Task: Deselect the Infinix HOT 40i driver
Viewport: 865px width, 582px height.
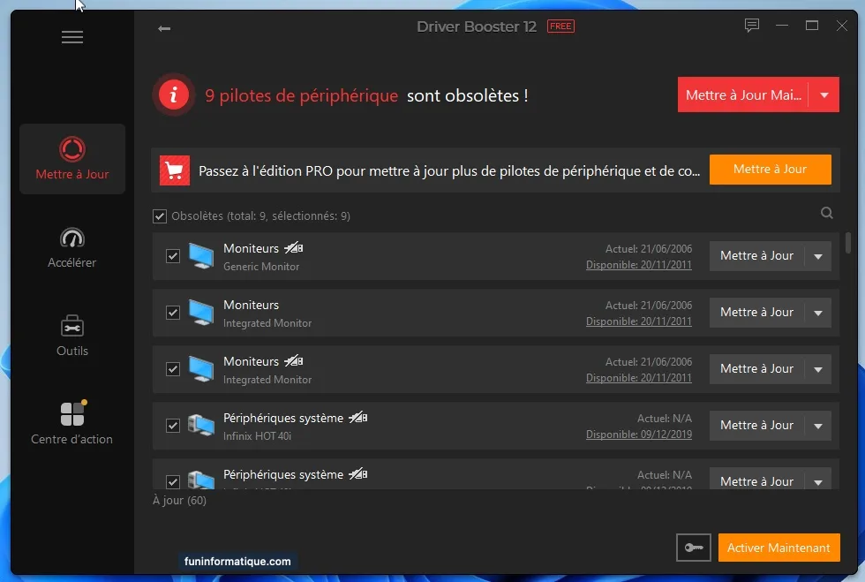Action: [x=173, y=426]
